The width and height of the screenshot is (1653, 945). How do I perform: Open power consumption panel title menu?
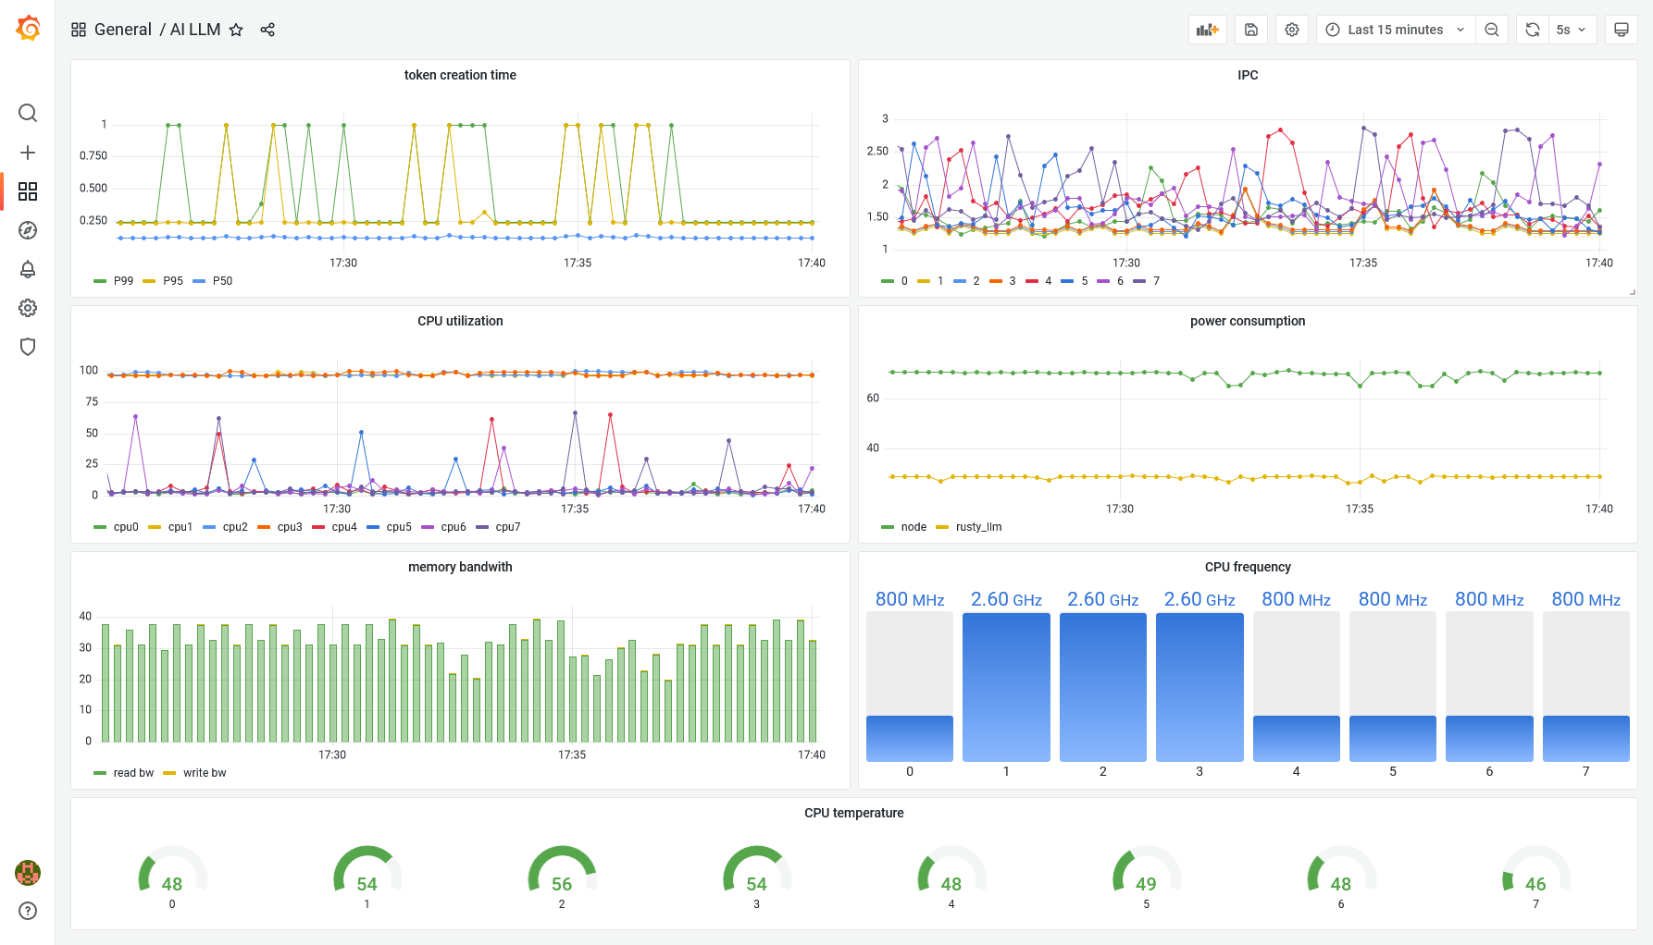(x=1248, y=321)
